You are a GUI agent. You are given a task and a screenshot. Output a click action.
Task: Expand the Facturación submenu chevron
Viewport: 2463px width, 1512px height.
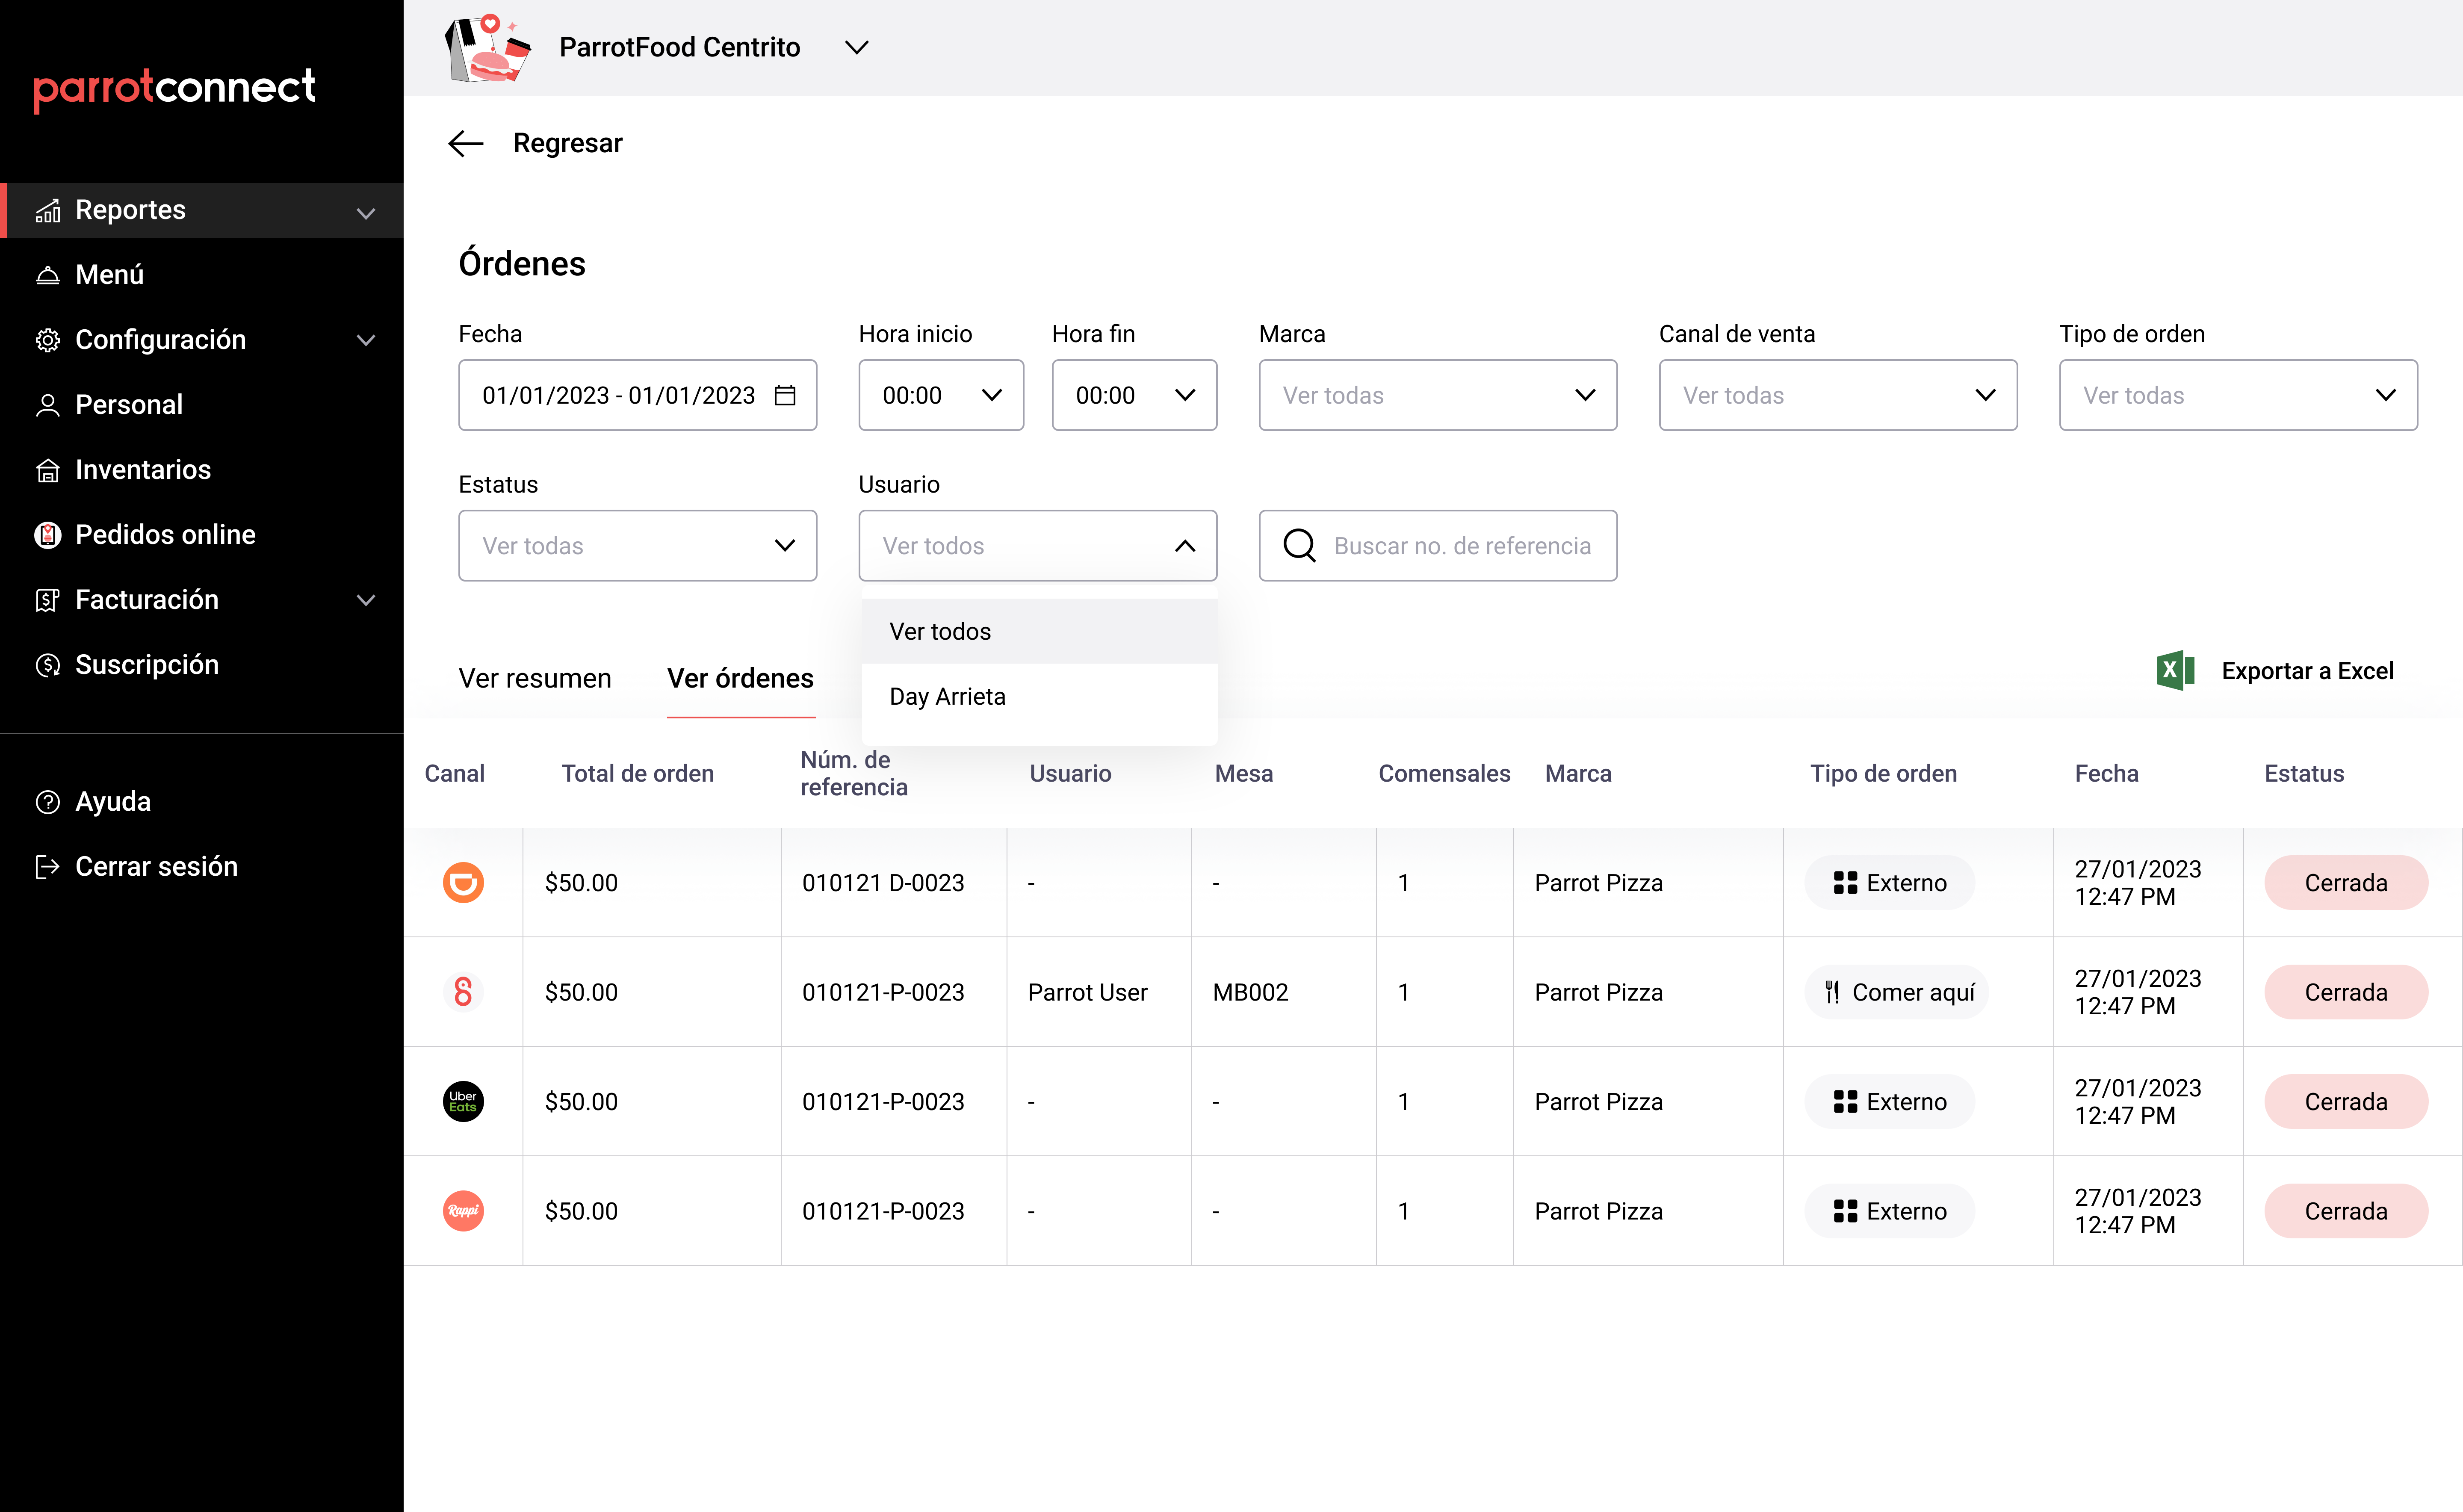coord(366,600)
